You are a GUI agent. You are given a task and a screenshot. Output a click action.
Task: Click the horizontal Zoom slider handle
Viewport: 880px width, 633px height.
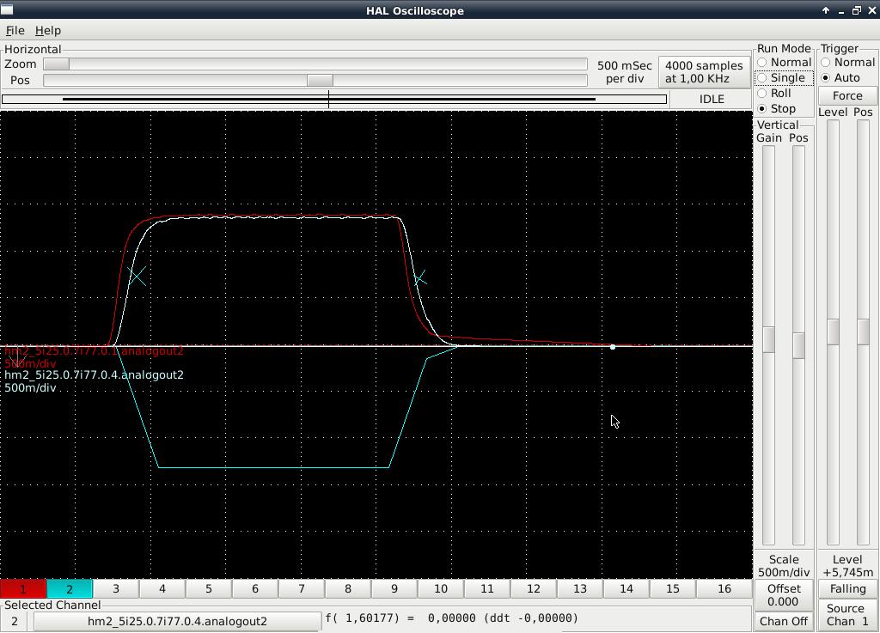(56, 64)
